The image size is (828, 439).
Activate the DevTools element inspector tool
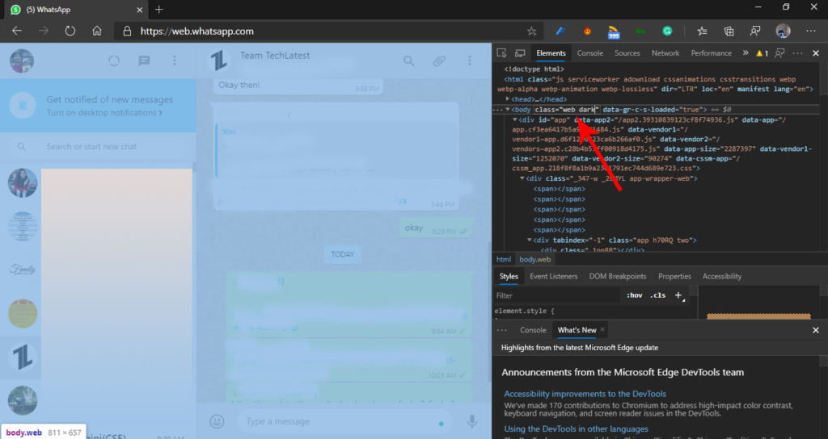[x=501, y=53]
